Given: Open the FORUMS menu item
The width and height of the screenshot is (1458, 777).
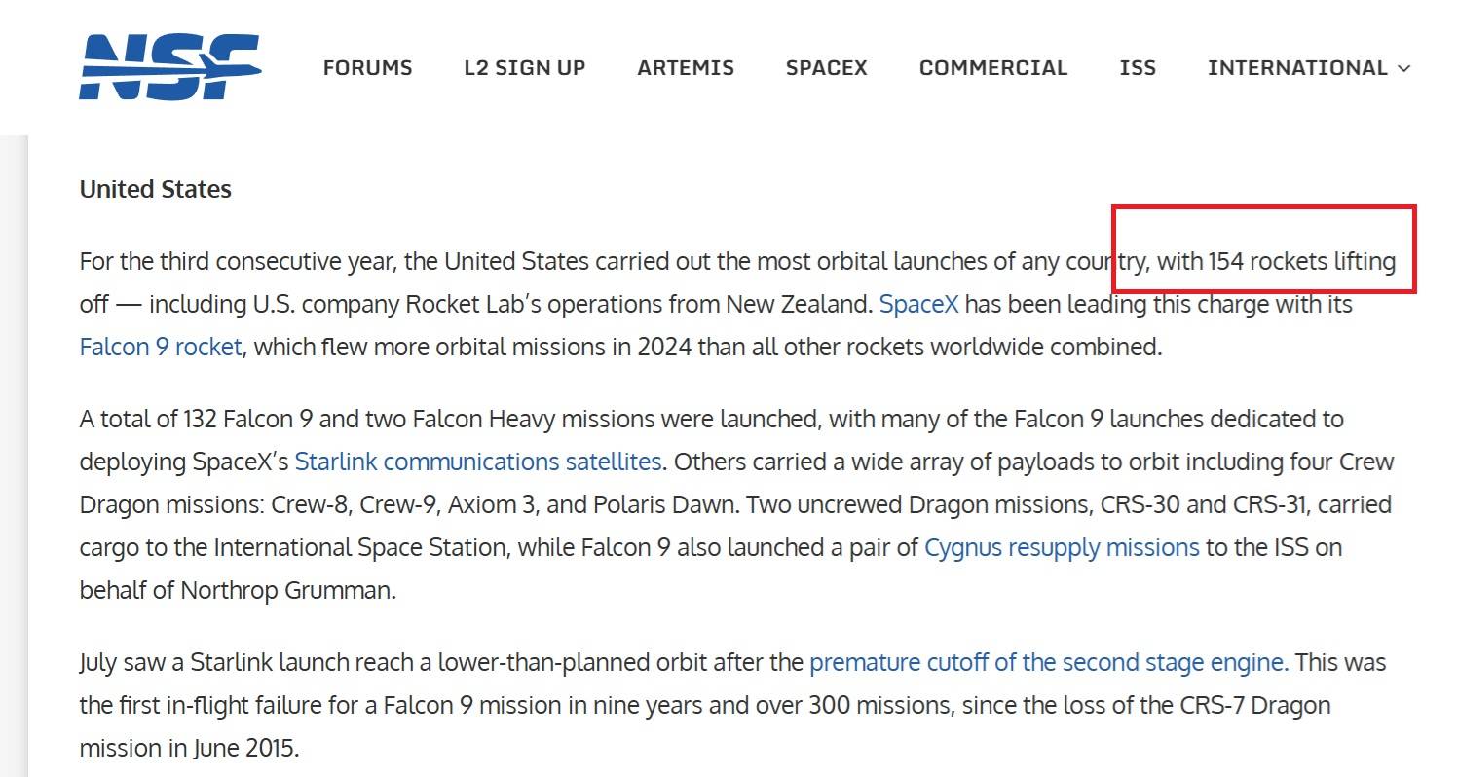Looking at the screenshot, I should 368,68.
